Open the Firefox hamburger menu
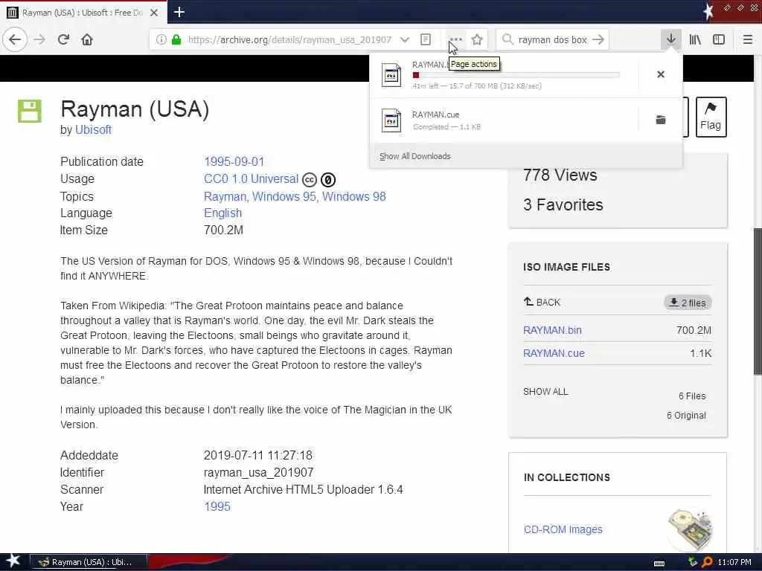The image size is (762, 571). click(x=747, y=39)
